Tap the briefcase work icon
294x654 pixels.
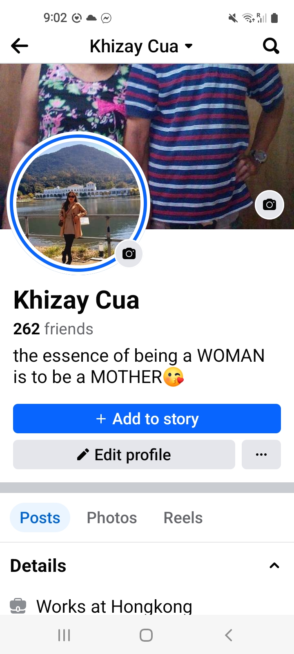click(18, 606)
